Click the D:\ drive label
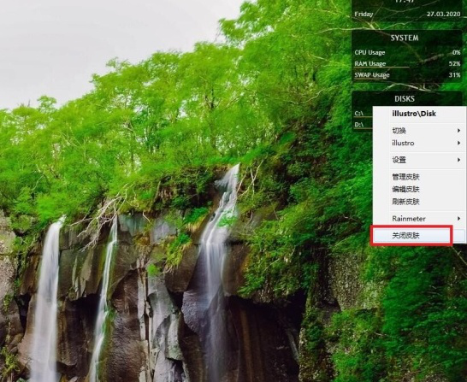The height and width of the screenshot is (382, 467). click(359, 125)
